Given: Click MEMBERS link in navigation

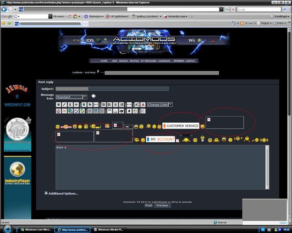Looking at the screenshot, I should [179, 61].
